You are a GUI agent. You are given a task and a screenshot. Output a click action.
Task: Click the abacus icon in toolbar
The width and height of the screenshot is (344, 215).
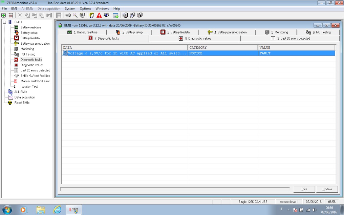click(11, 15)
